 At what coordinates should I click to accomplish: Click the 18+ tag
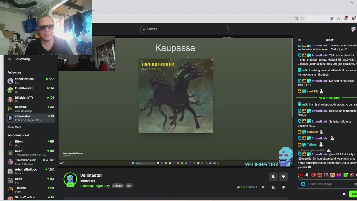tap(129, 186)
